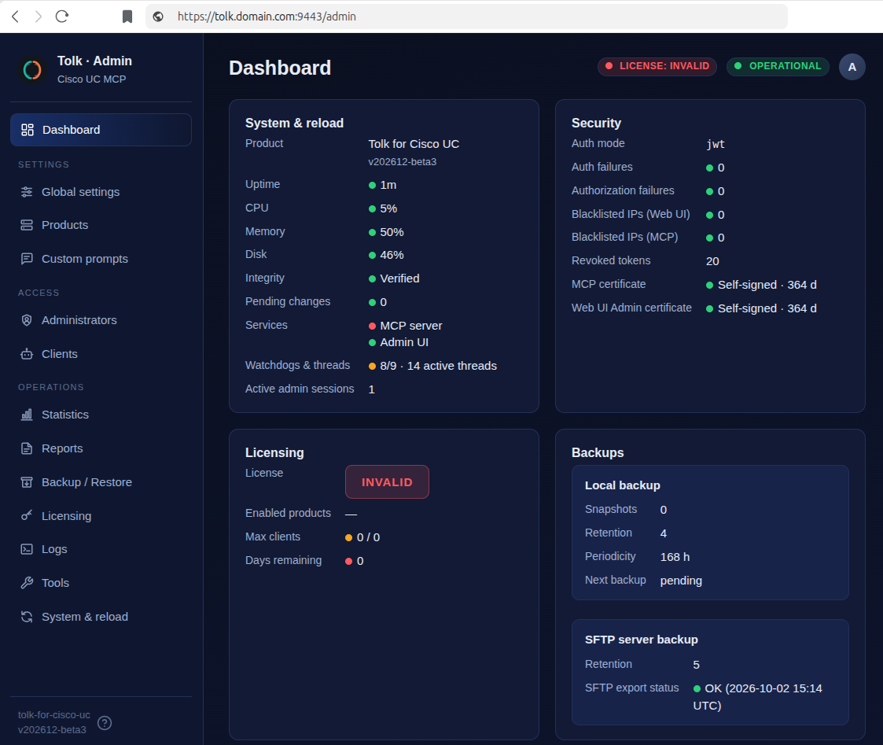Click the Licensing key icon
883x745 pixels.
(27, 515)
